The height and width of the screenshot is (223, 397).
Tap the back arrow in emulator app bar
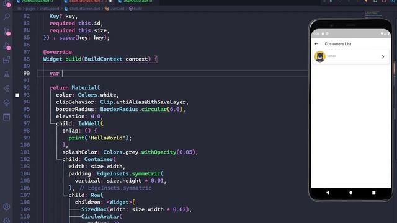click(x=316, y=44)
